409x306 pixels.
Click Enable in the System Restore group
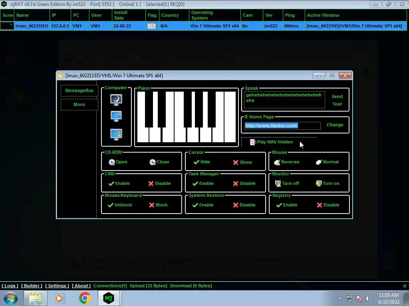pos(203,205)
